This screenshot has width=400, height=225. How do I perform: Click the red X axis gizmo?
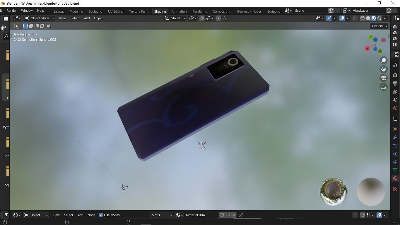[367, 48]
